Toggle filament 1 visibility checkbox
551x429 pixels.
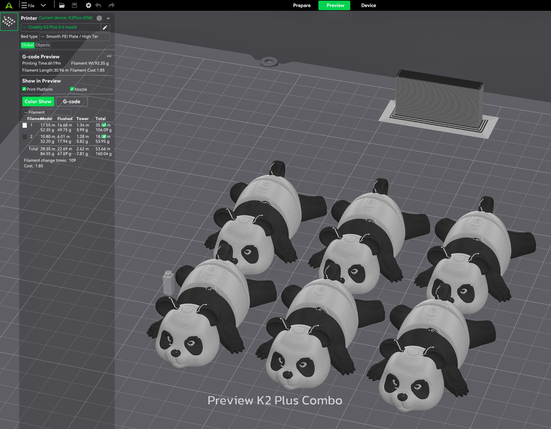tap(104, 125)
